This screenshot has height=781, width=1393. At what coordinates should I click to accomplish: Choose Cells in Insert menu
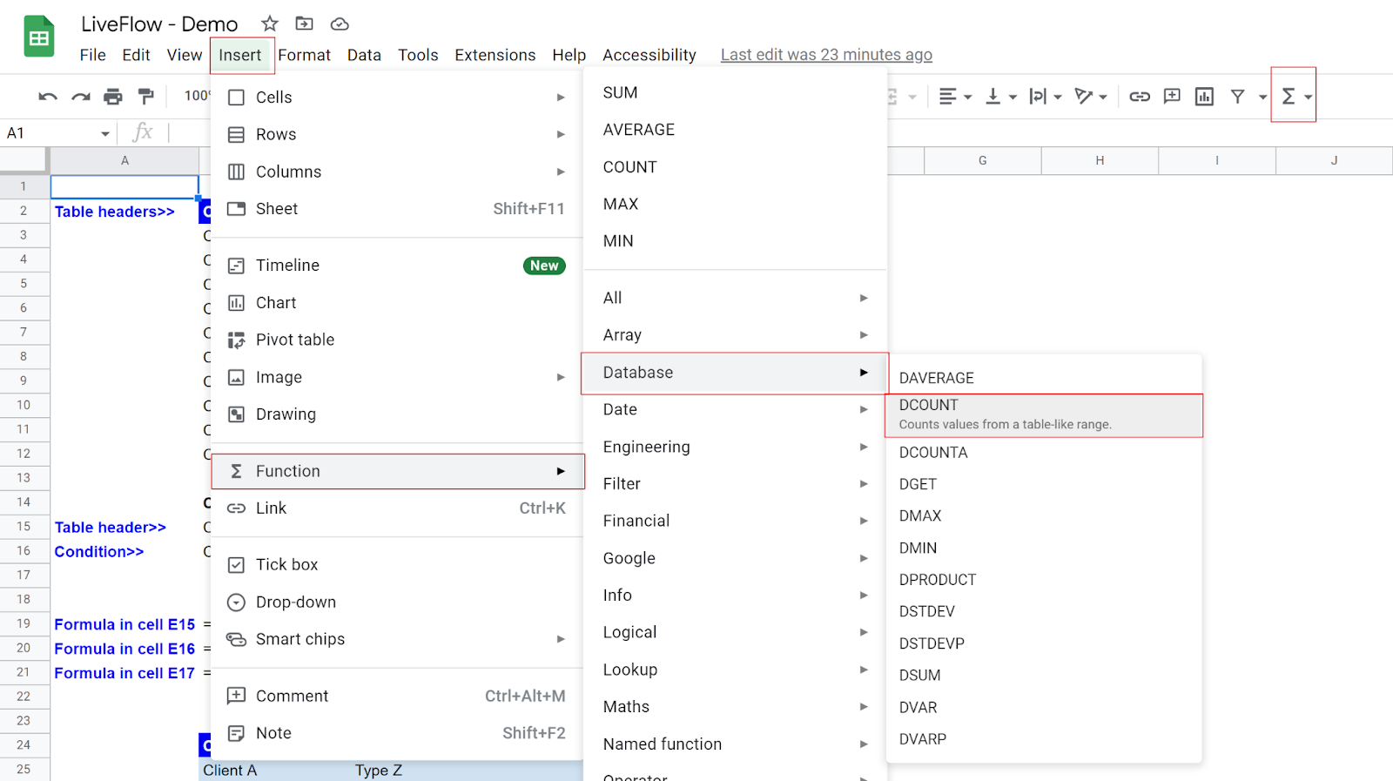pyautogui.click(x=396, y=98)
